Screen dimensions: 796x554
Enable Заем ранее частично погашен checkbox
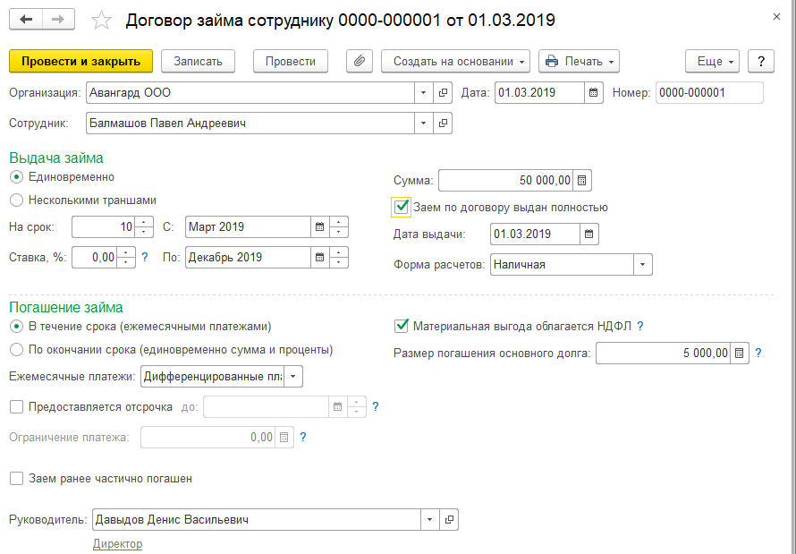(x=17, y=478)
